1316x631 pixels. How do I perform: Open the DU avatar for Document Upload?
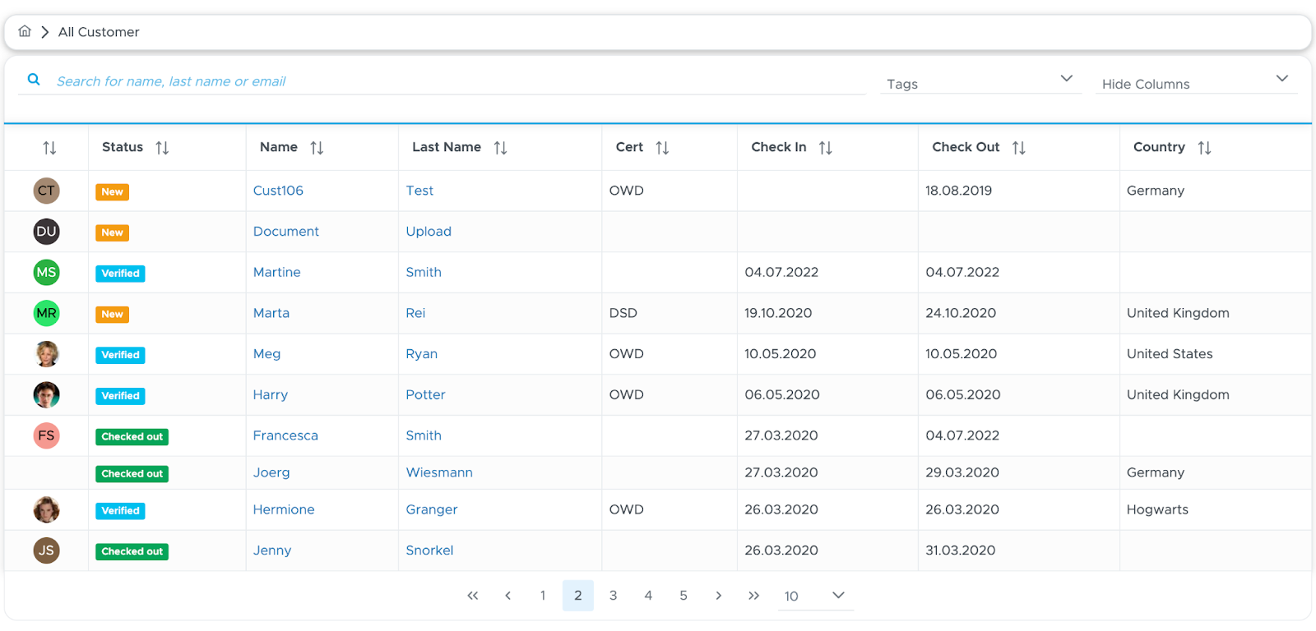tap(46, 232)
